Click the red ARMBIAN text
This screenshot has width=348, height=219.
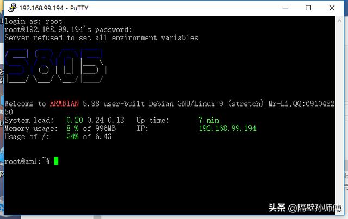tap(64, 104)
